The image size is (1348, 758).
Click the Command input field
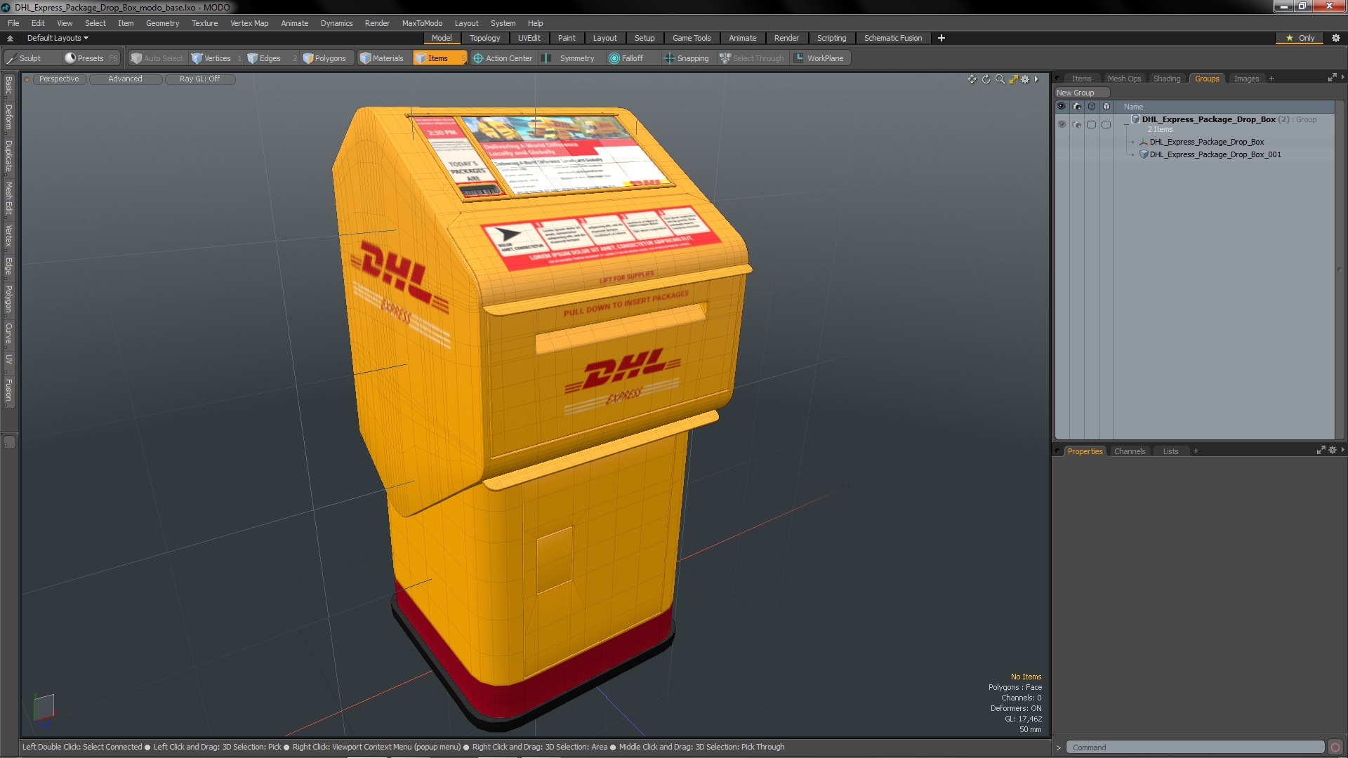[x=1194, y=747]
